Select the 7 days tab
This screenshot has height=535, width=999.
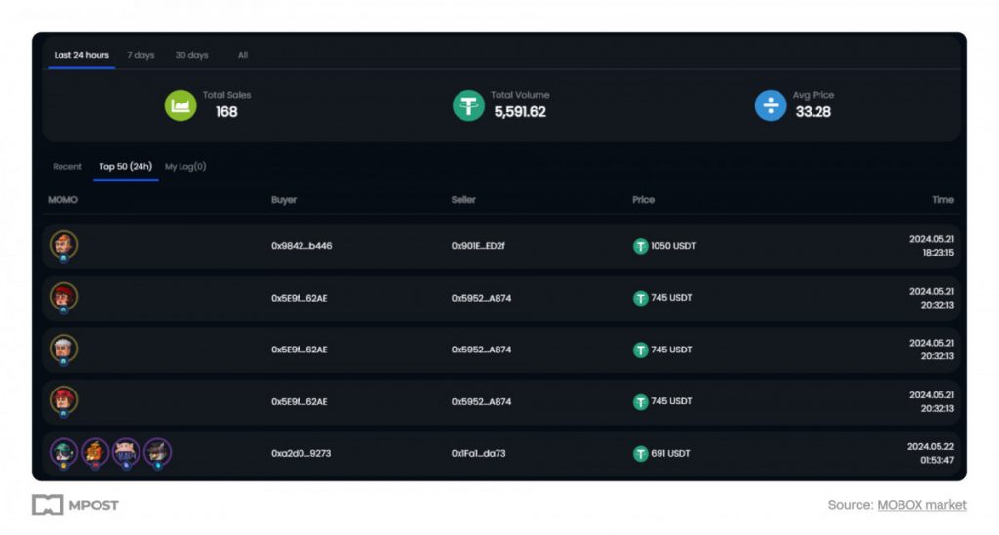tap(140, 55)
